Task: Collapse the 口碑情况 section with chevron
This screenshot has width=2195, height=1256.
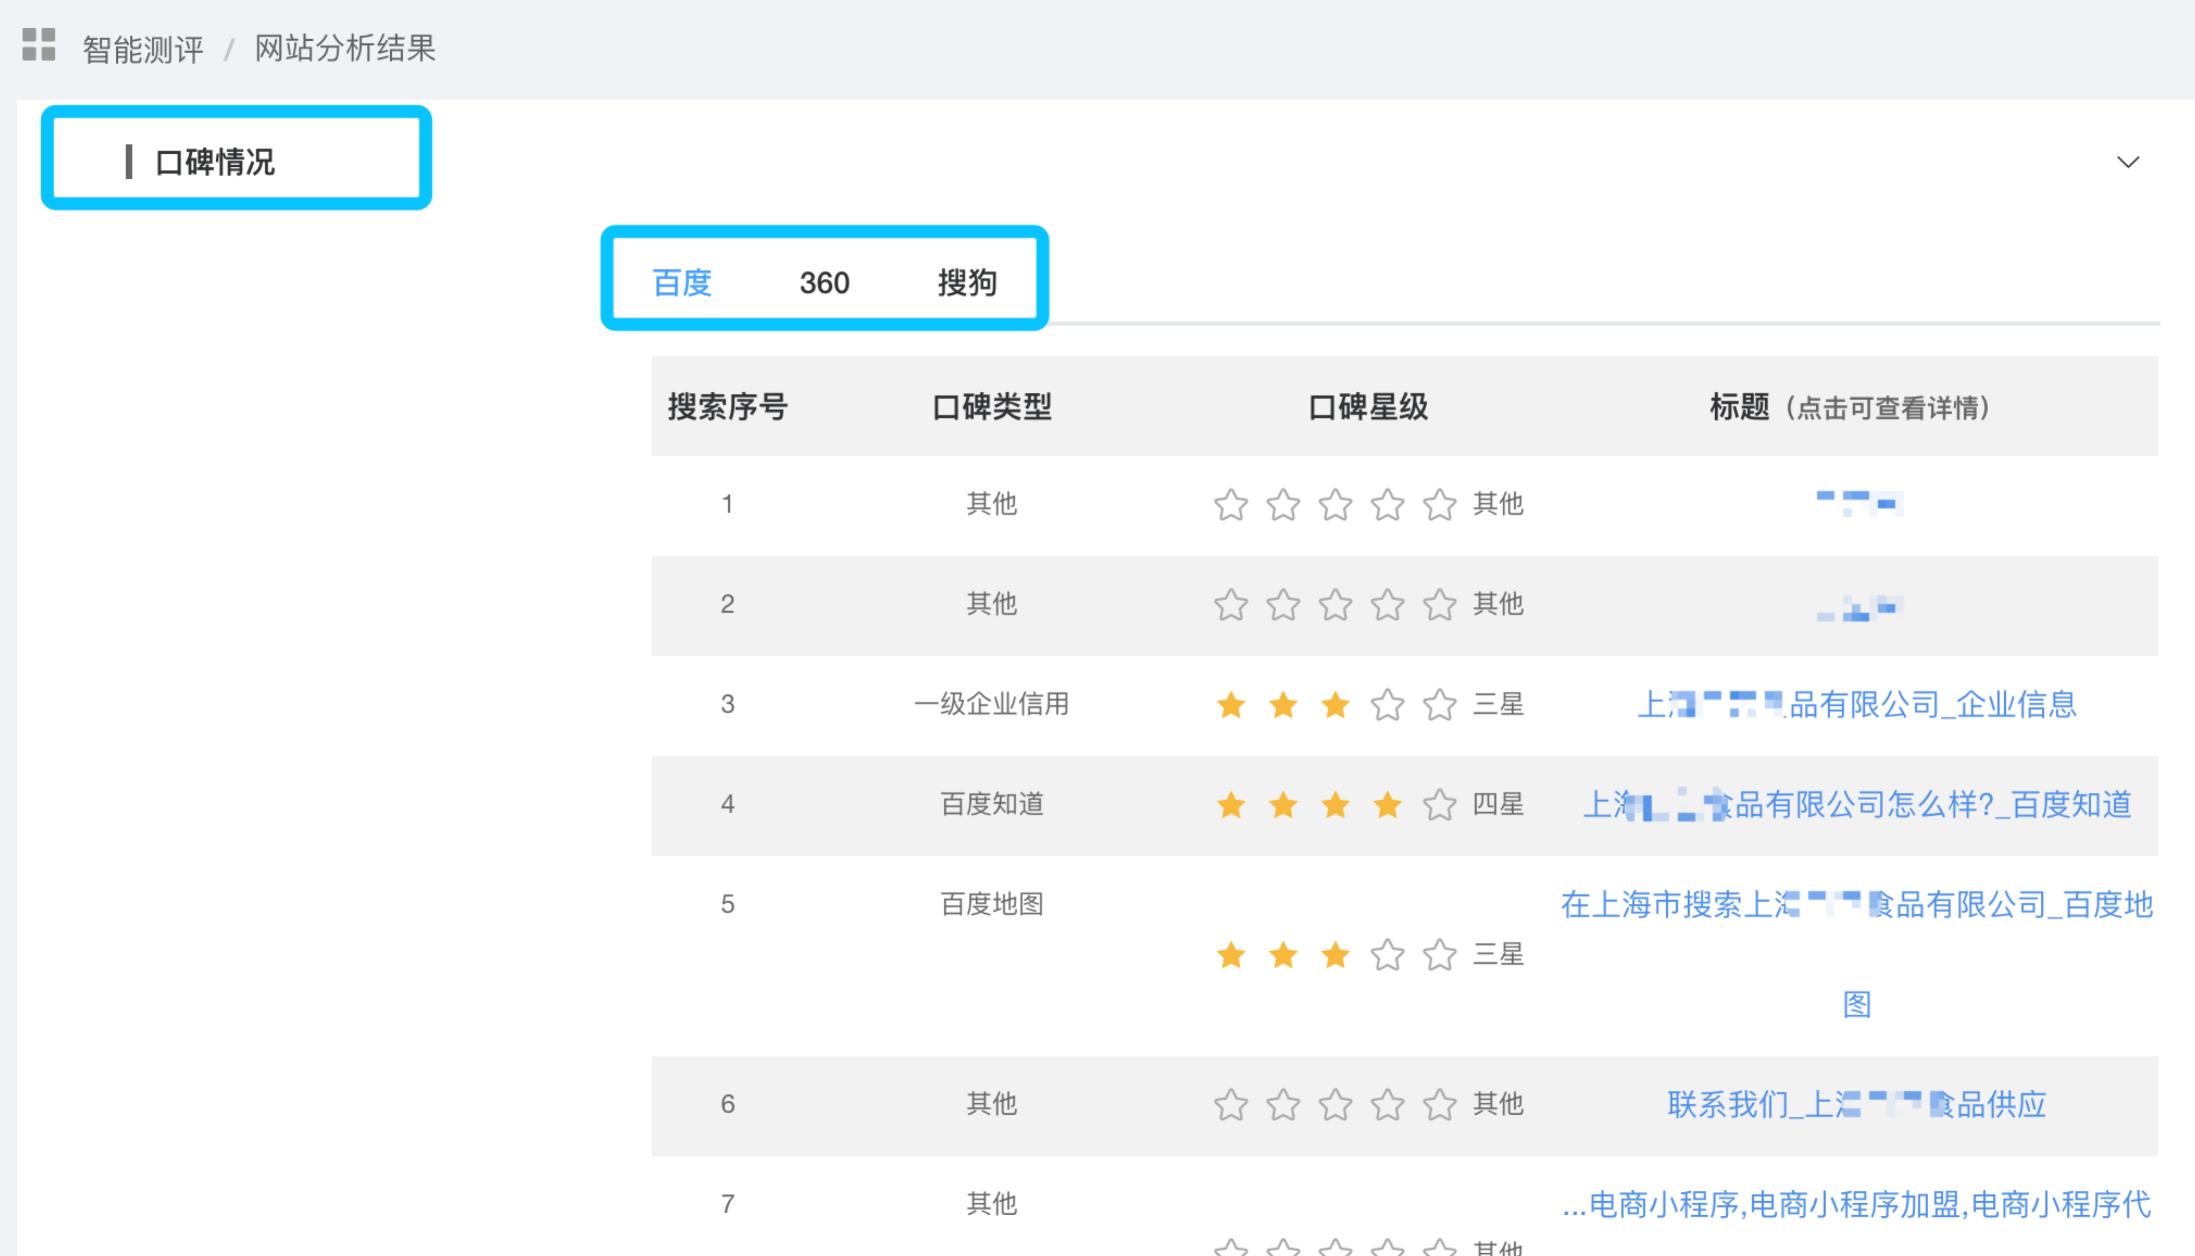Action: point(2128,162)
